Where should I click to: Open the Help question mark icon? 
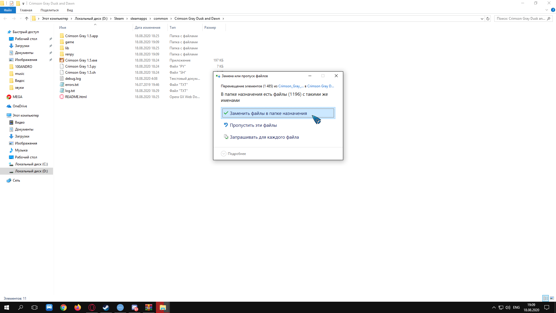point(553,10)
